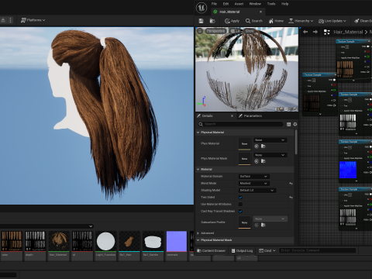Image resolution: width=372 pixels, height=279 pixels.
Task: Open the Window menu
Action: [255, 4]
